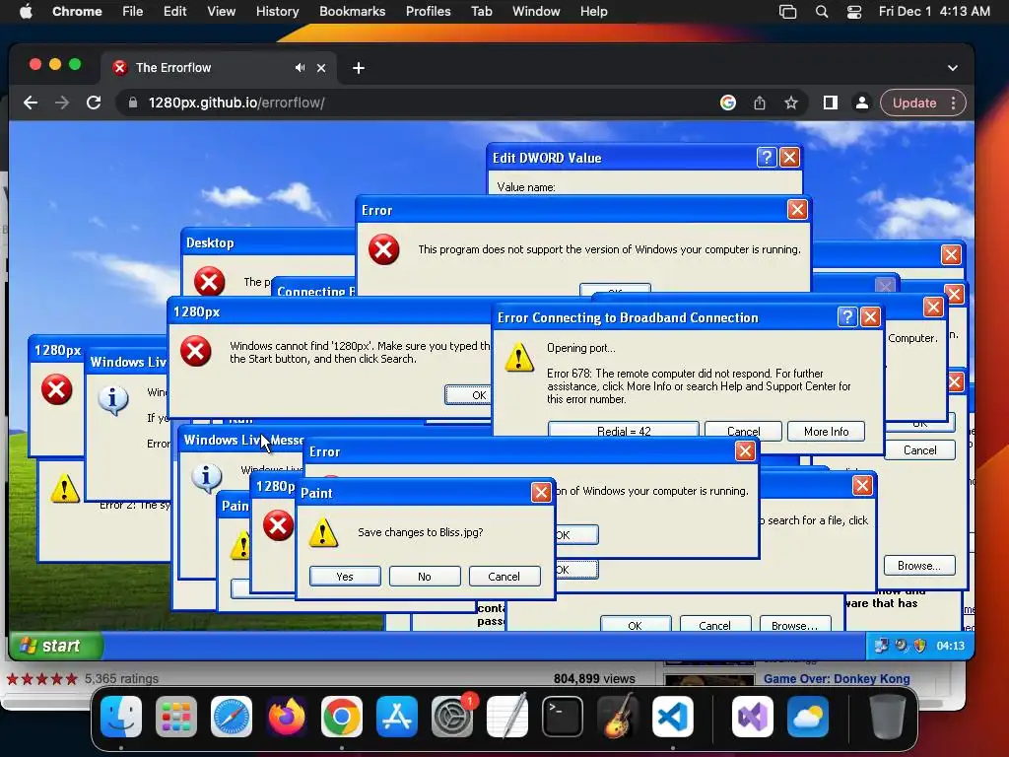Viewport: 1009px width, 757px height.
Task: Open the cloud weather app in Dock
Action: (808, 717)
